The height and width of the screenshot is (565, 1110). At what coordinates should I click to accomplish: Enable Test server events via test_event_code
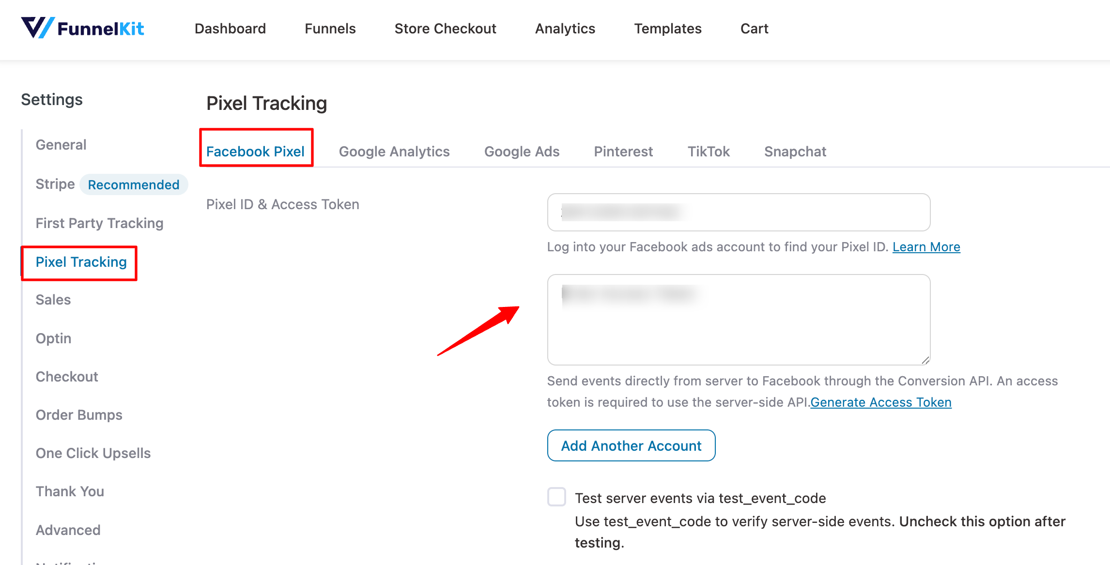pyautogui.click(x=556, y=497)
